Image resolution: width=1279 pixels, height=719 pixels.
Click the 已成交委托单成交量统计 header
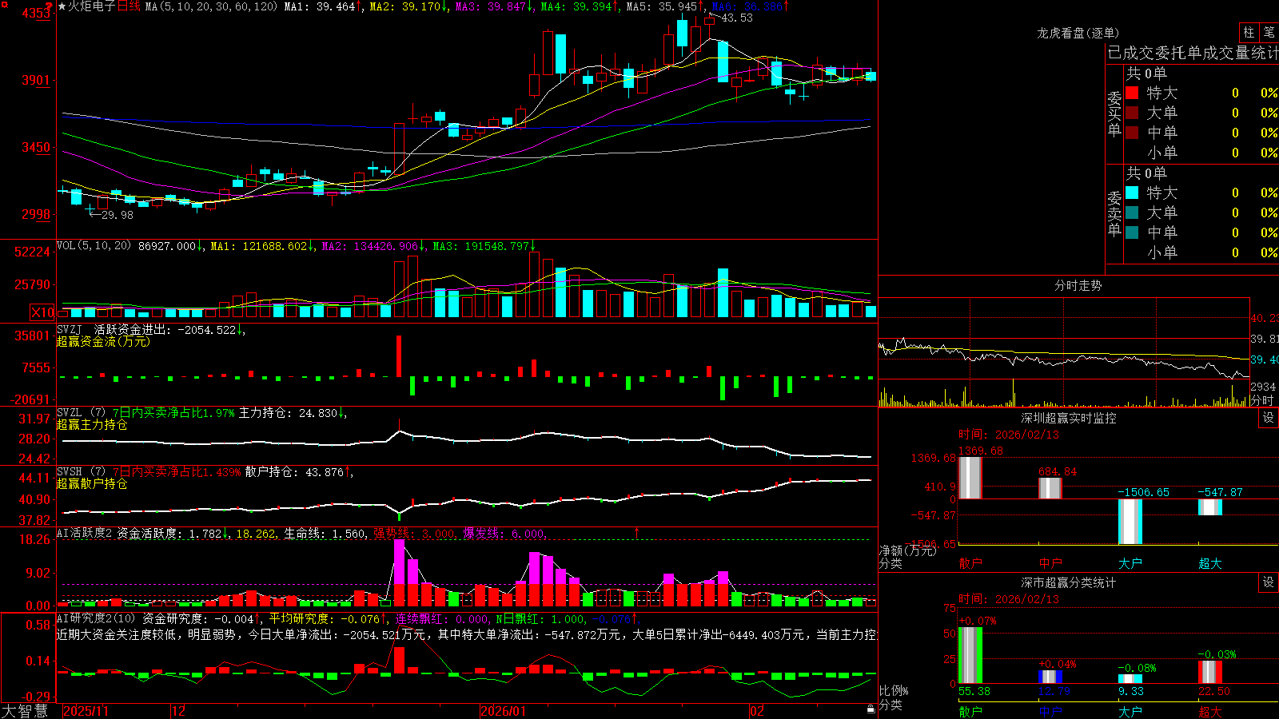click(1193, 53)
